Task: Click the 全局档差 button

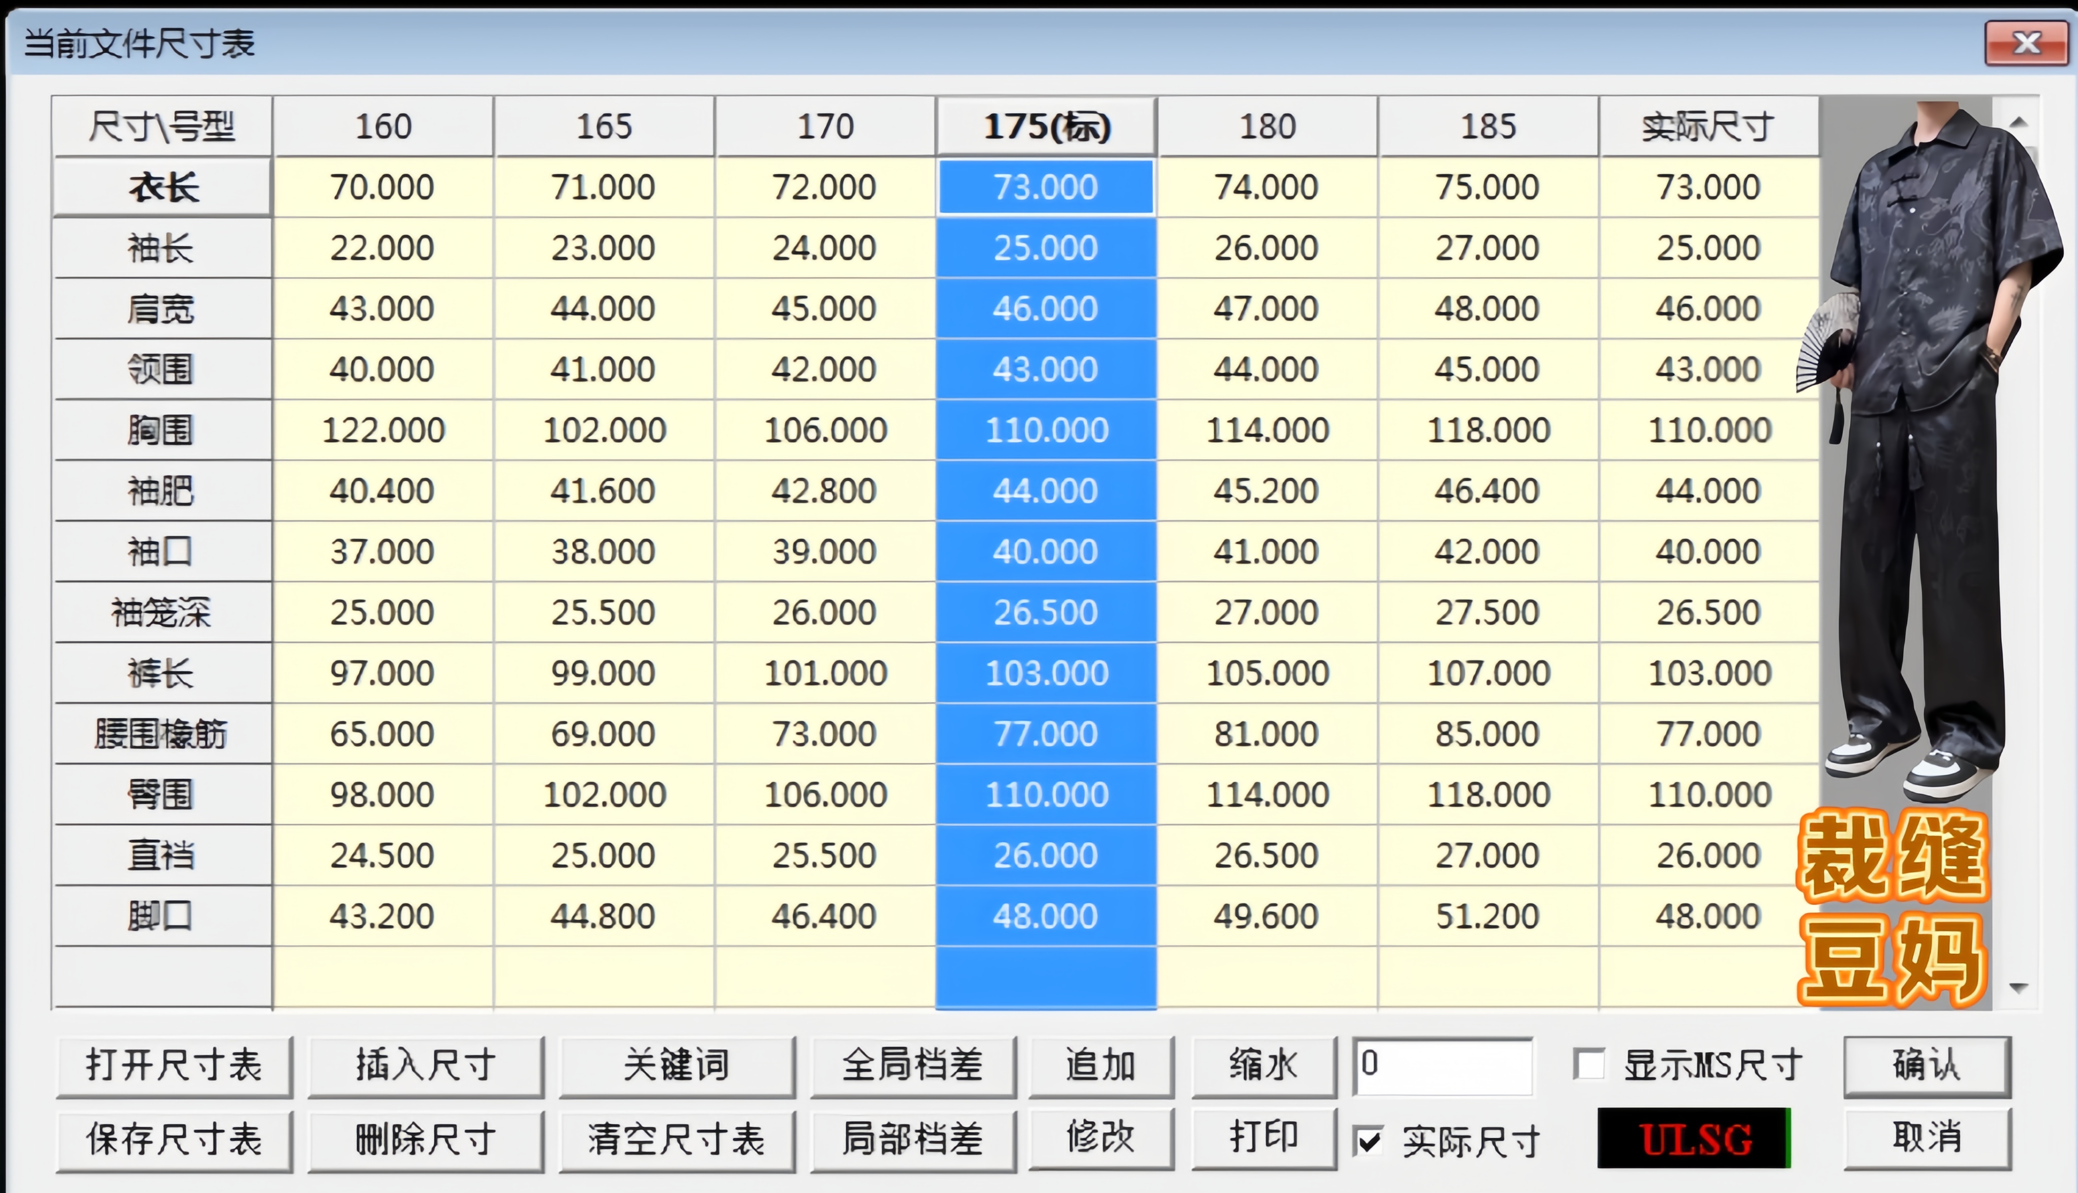Action: tap(912, 1066)
